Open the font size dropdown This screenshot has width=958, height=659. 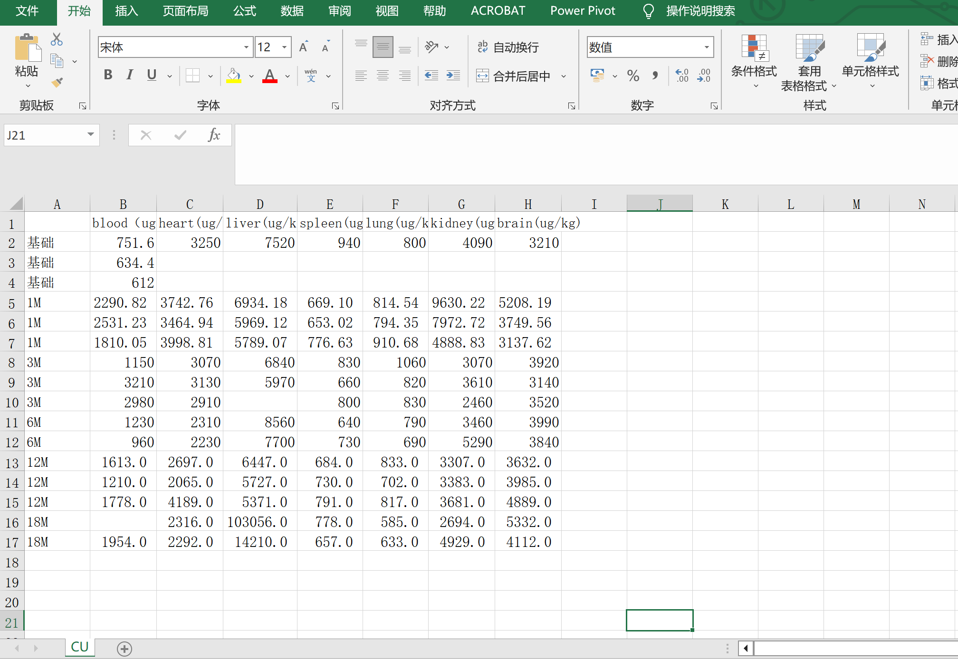click(x=284, y=47)
